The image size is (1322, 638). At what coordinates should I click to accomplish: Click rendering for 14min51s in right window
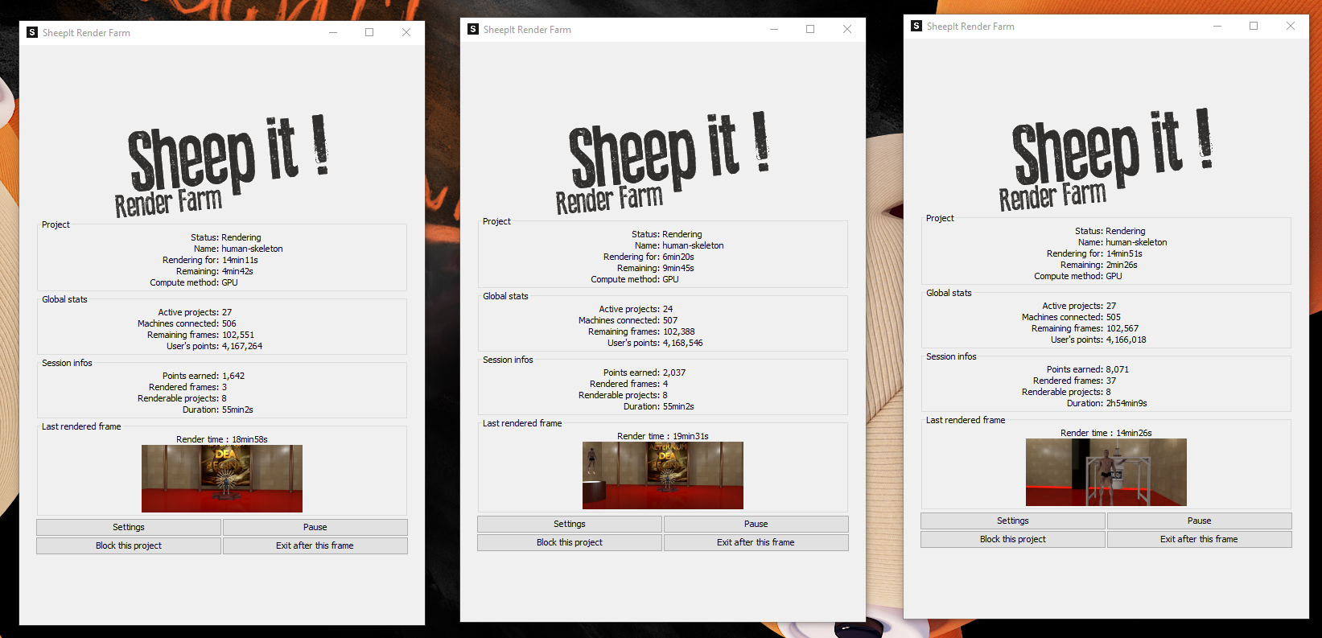(1125, 253)
